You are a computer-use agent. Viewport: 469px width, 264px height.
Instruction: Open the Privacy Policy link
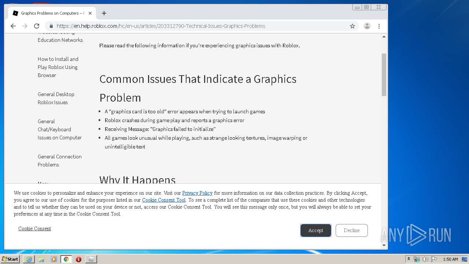197,193
